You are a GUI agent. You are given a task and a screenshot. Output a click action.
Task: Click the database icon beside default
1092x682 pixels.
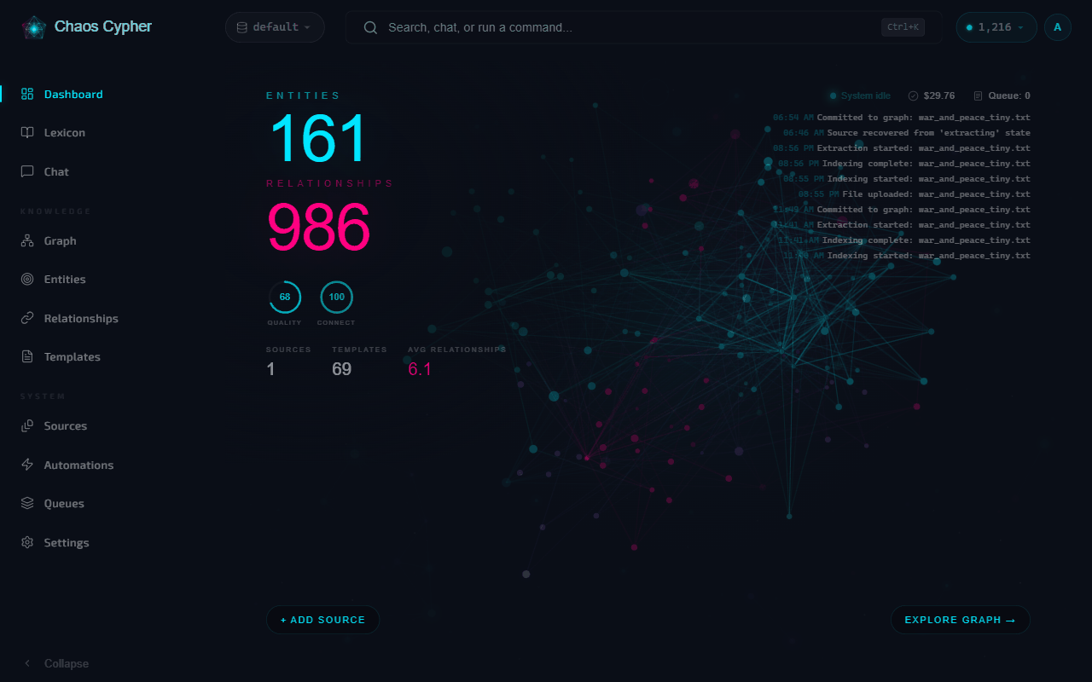(x=242, y=27)
